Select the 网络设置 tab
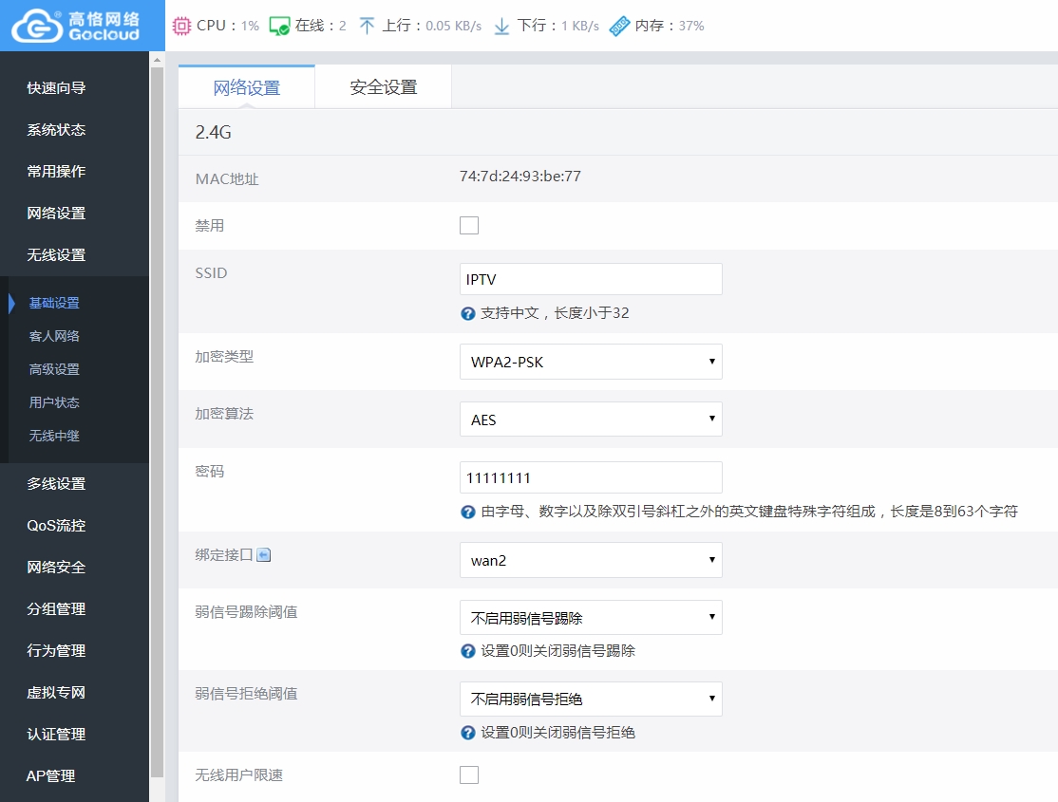 [x=247, y=88]
